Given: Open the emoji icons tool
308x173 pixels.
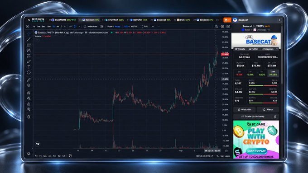Looking at the screenshot, I should coord(29,72).
